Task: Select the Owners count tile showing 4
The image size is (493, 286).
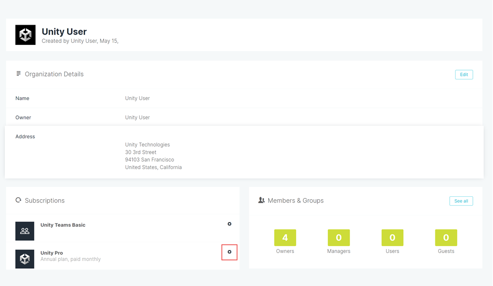Action: (x=285, y=238)
